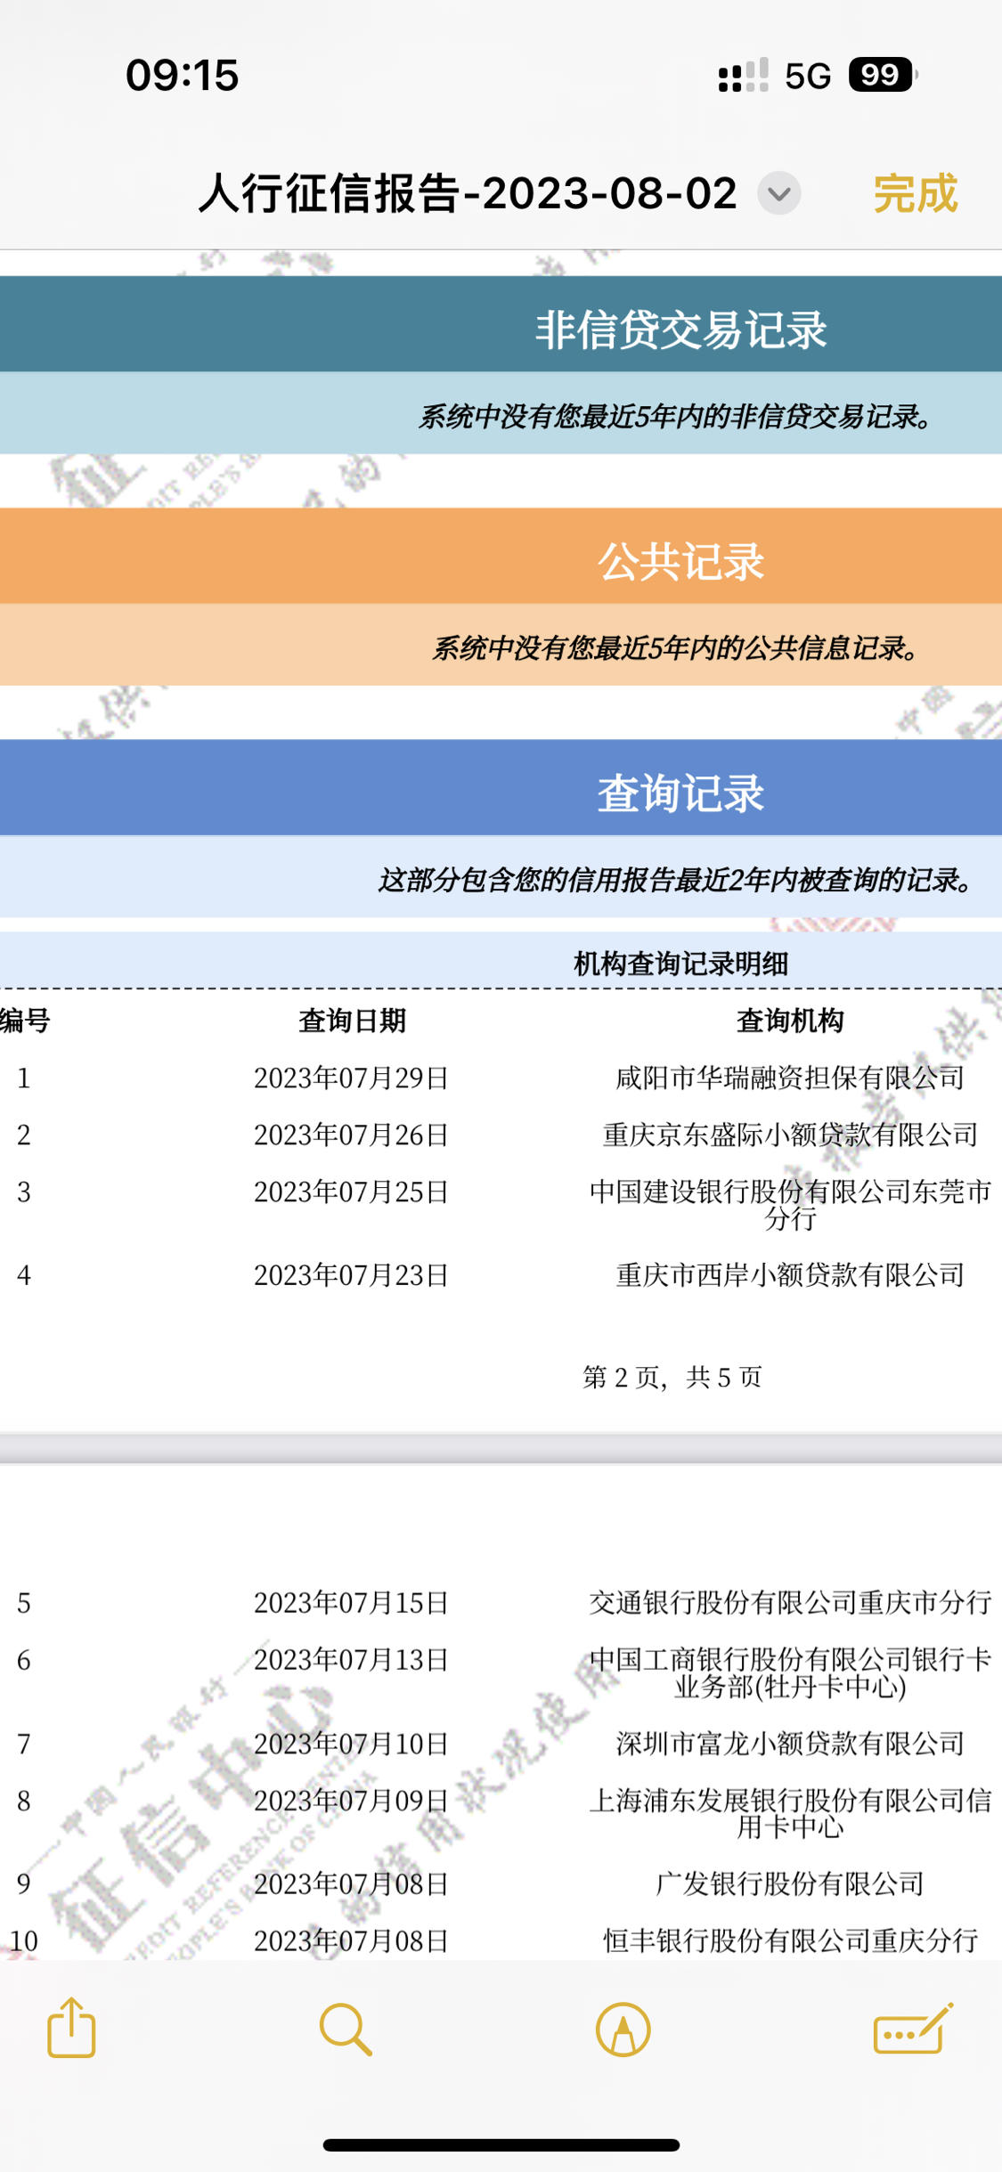Select 中国工商银行股份有限公司银行卡业务部(牡丹卡中心)
This screenshot has height=2172, width=1002.
point(790,1673)
